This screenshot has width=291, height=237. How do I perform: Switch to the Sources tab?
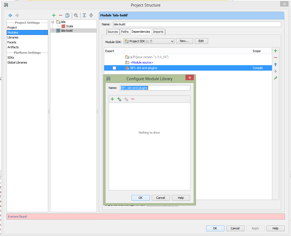113,32
